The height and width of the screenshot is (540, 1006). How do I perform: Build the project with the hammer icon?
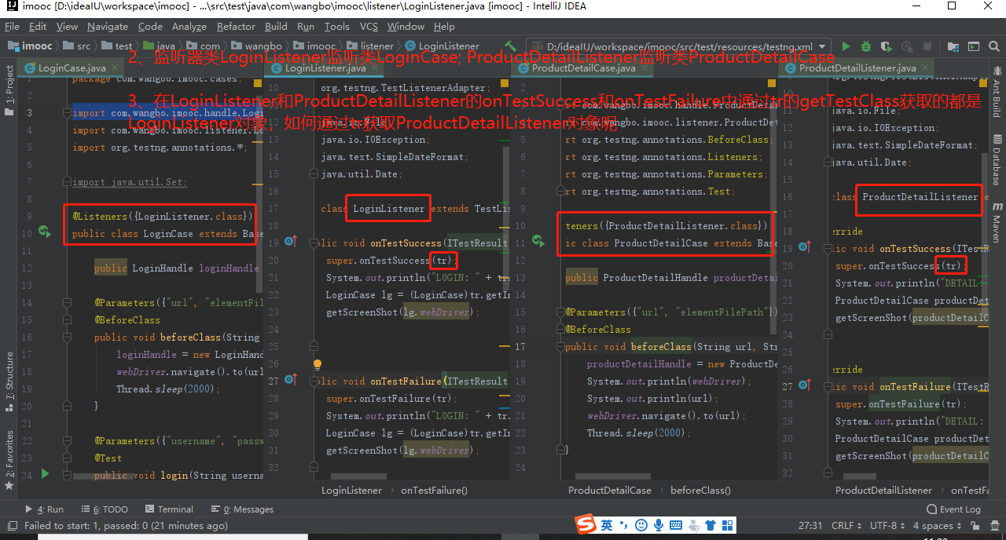pos(511,46)
